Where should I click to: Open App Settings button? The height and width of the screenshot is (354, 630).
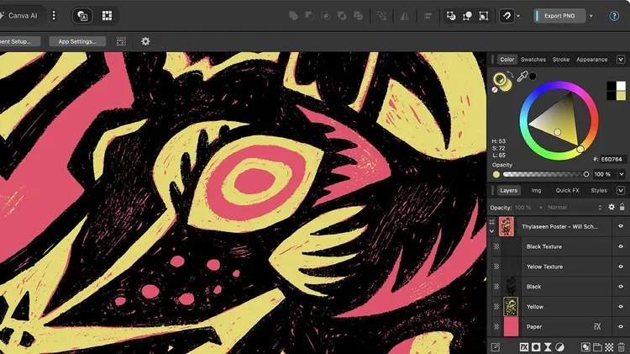point(77,41)
